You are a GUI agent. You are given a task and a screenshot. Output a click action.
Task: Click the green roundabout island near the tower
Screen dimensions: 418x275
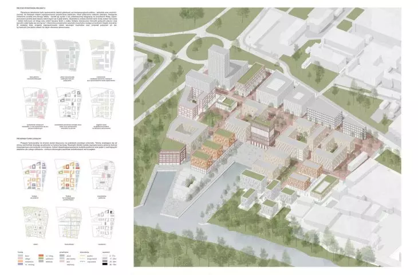tap(205, 48)
